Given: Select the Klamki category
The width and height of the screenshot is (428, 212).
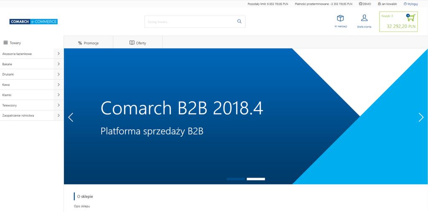Looking at the screenshot, I should coord(7,95).
